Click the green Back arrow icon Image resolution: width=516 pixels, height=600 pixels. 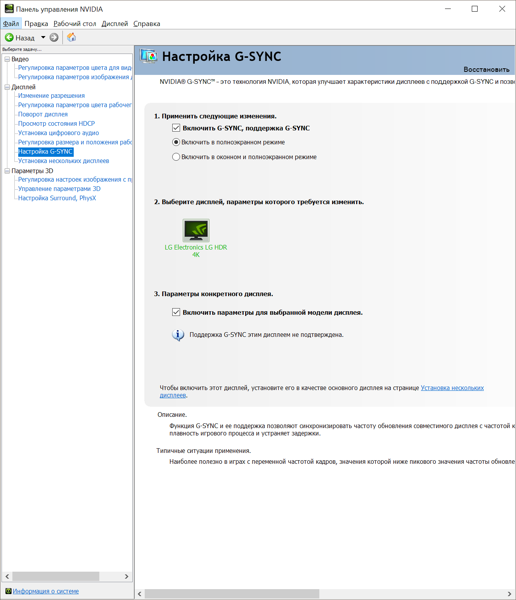point(9,38)
